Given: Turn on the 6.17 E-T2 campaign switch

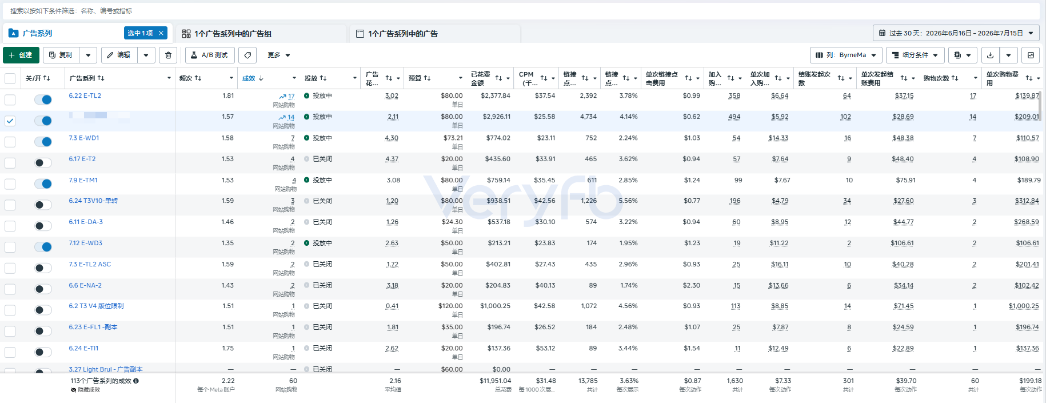Looking at the screenshot, I should point(43,163).
